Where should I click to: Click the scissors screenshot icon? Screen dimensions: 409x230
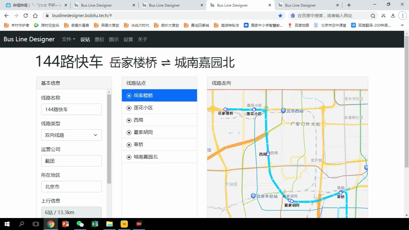[x=383, y=16]
